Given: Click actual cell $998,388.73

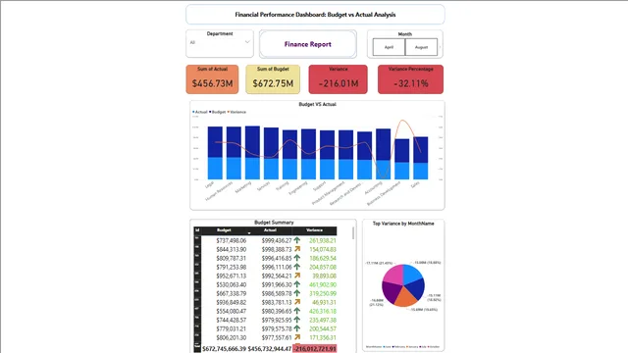Looking at the screenshot, I should click(x=277, y=249).
